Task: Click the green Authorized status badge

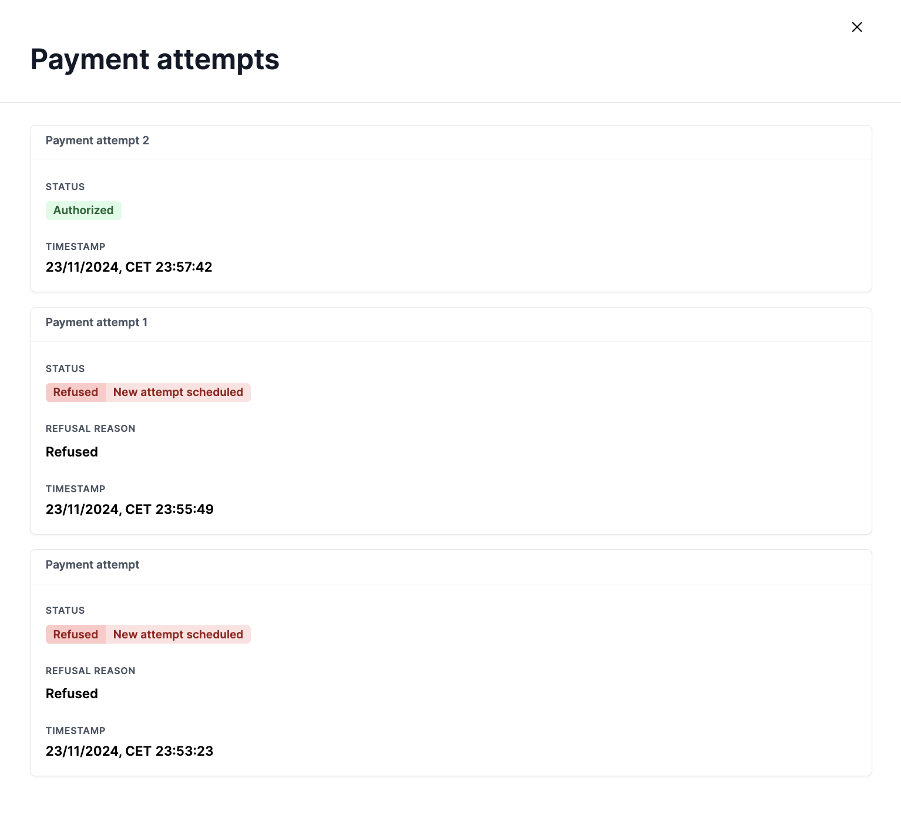Action: click(83, 211)
